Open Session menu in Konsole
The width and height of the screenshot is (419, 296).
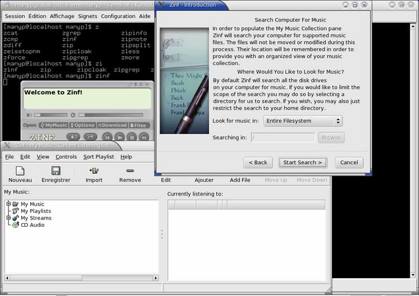(x=15, y=16)
